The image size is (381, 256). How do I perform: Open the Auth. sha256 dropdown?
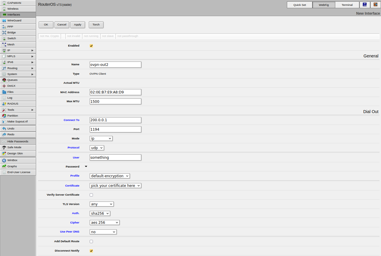[x=100, y=214]
